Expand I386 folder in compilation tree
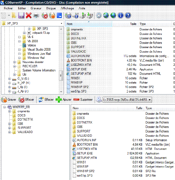Screen dimensions: 175x180 point(10,124)
